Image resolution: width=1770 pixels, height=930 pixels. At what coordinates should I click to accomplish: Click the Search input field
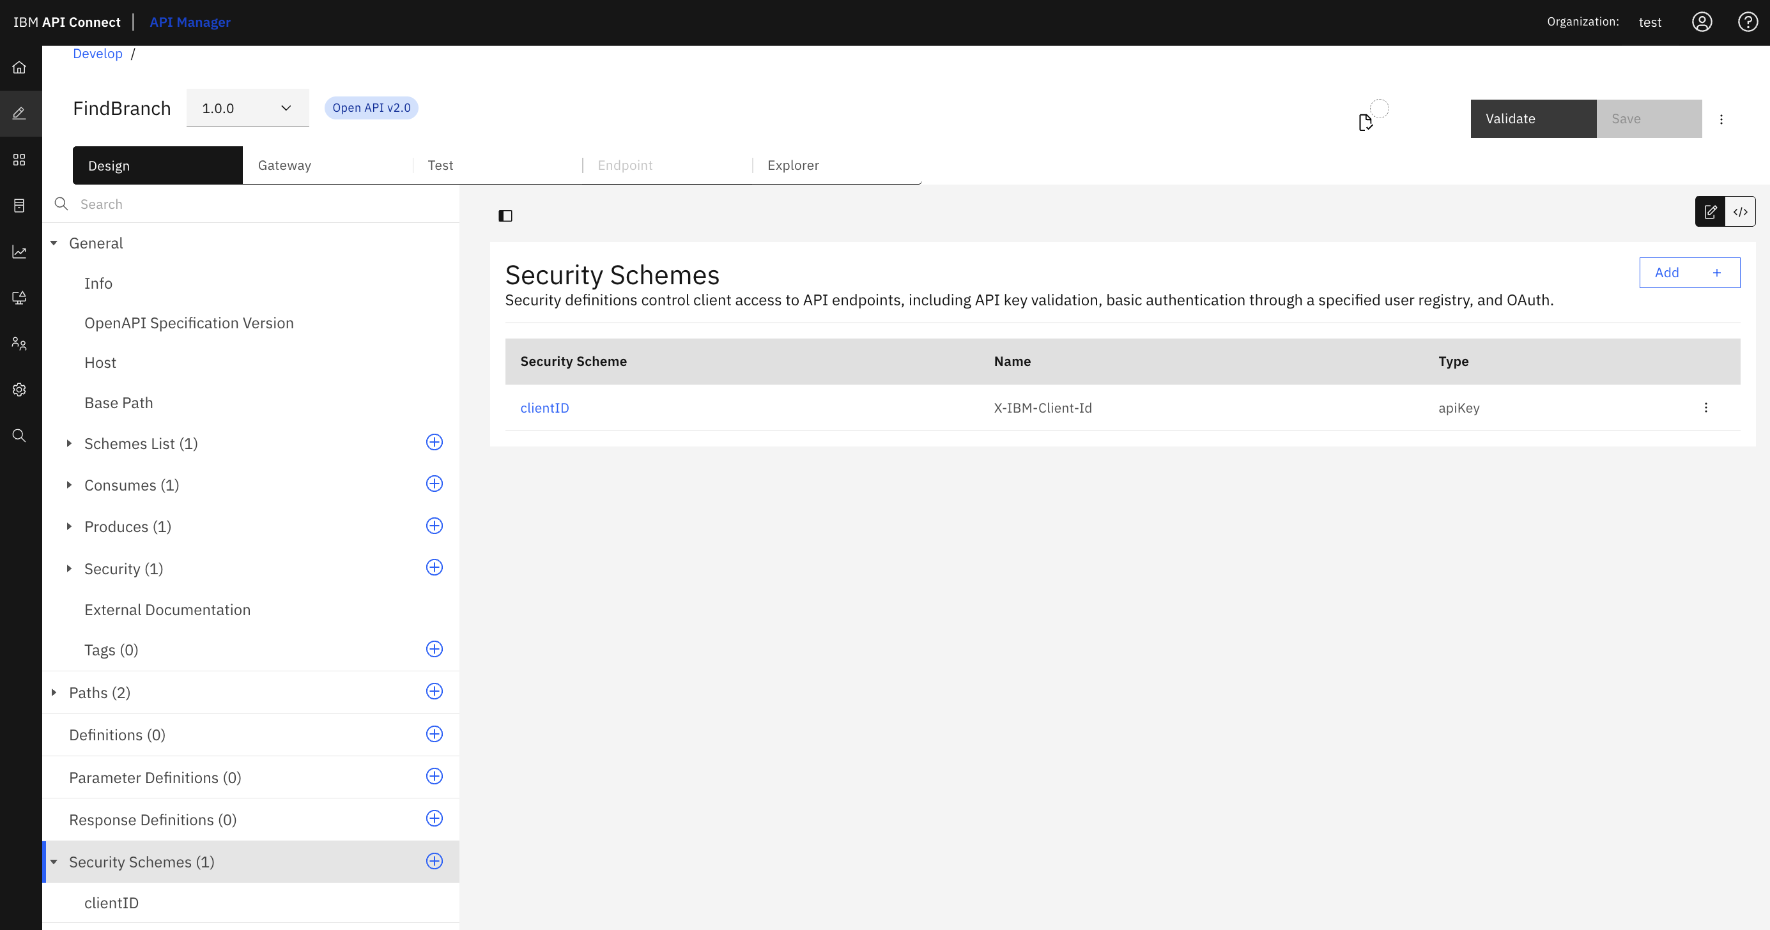click(x=261, y=204)
